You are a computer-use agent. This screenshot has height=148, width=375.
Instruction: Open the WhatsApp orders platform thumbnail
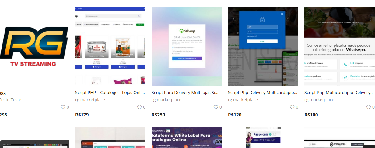click(340, 46)
